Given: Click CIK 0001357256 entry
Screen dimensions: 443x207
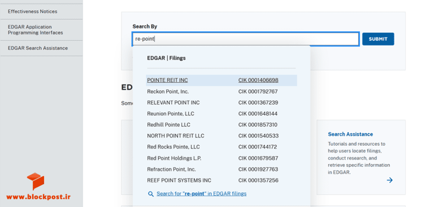Looking at the screenshot, I should (258, 181).
